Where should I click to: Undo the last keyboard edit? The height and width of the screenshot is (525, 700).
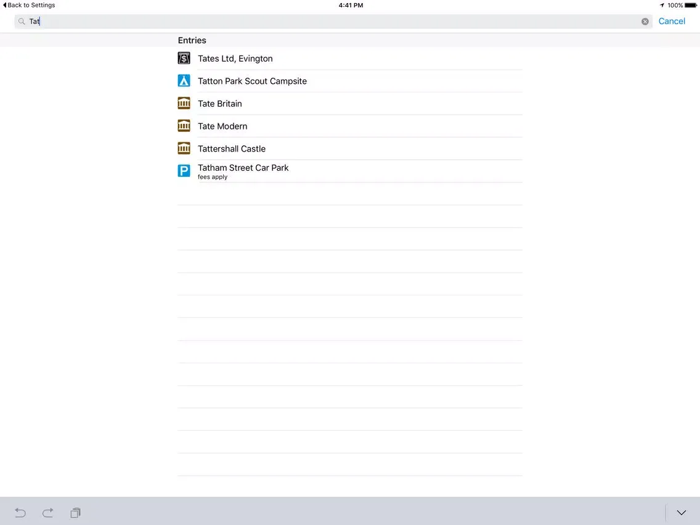[x=20, y=513]
